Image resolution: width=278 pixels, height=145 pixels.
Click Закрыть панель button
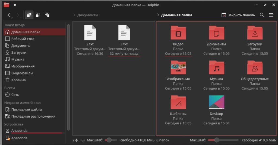pyautogui.click(x=238, y=15)
